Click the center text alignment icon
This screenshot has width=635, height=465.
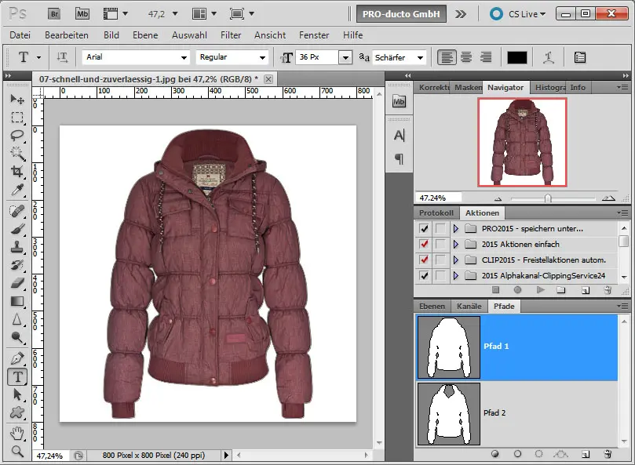pos(466,57)
